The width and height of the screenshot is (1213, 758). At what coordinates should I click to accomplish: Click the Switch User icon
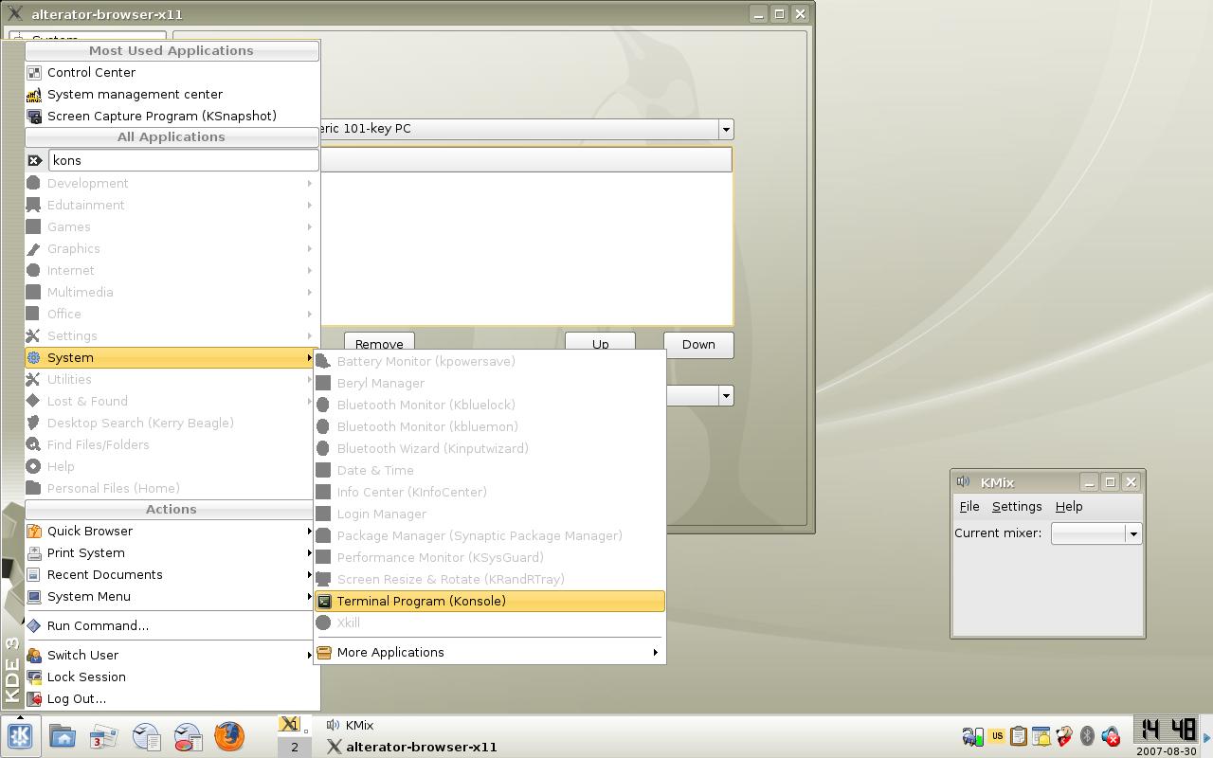34,655
